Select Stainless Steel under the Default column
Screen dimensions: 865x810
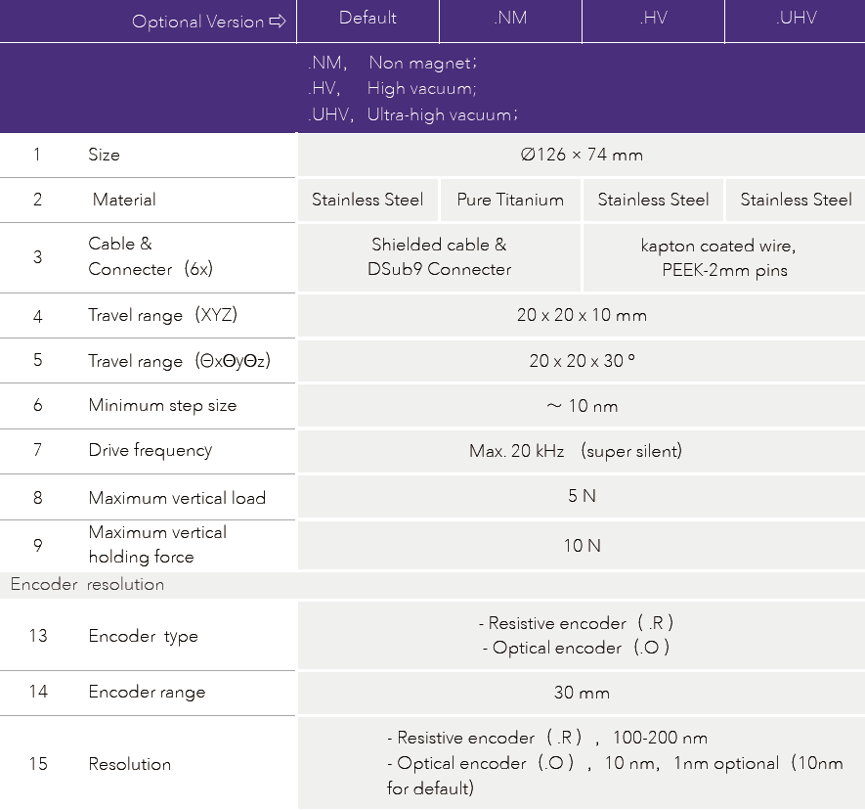pos(368,200)
